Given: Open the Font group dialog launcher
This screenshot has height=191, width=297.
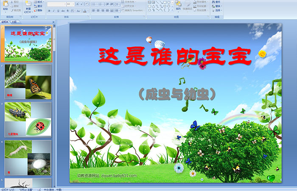Looking at the screenshot, I should [88, 17].
